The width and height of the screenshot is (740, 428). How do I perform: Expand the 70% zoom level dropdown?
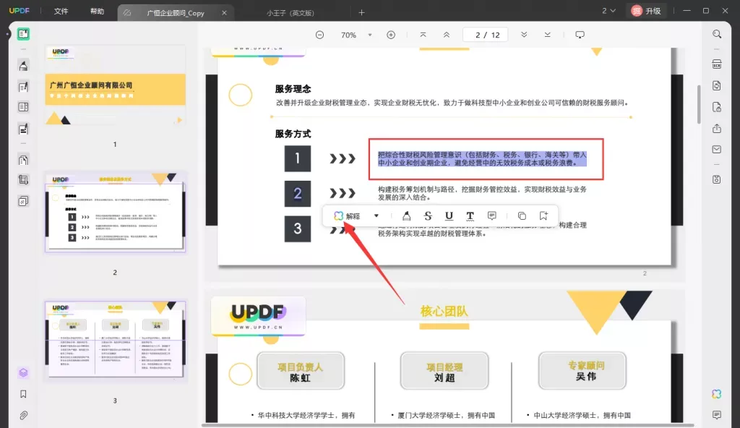coord(369,35)
